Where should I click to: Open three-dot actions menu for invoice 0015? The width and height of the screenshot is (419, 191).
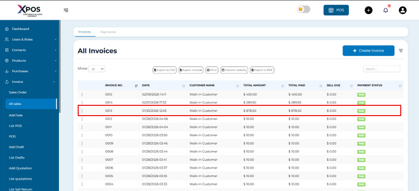(x=82, y=95)
